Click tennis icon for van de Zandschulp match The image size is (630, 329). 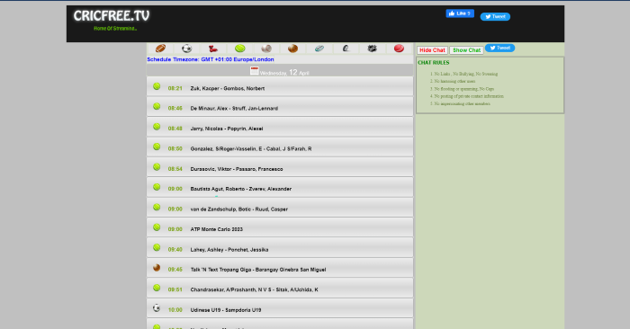(157, 207)
